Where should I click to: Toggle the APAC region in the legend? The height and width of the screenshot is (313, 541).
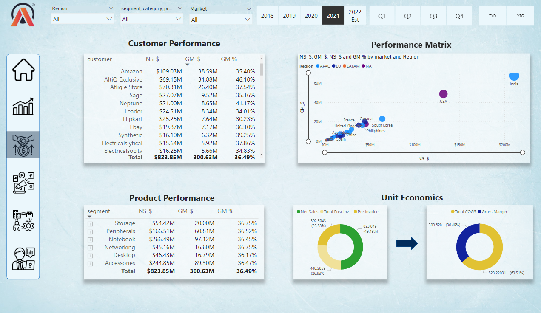[x=325, y=66]
